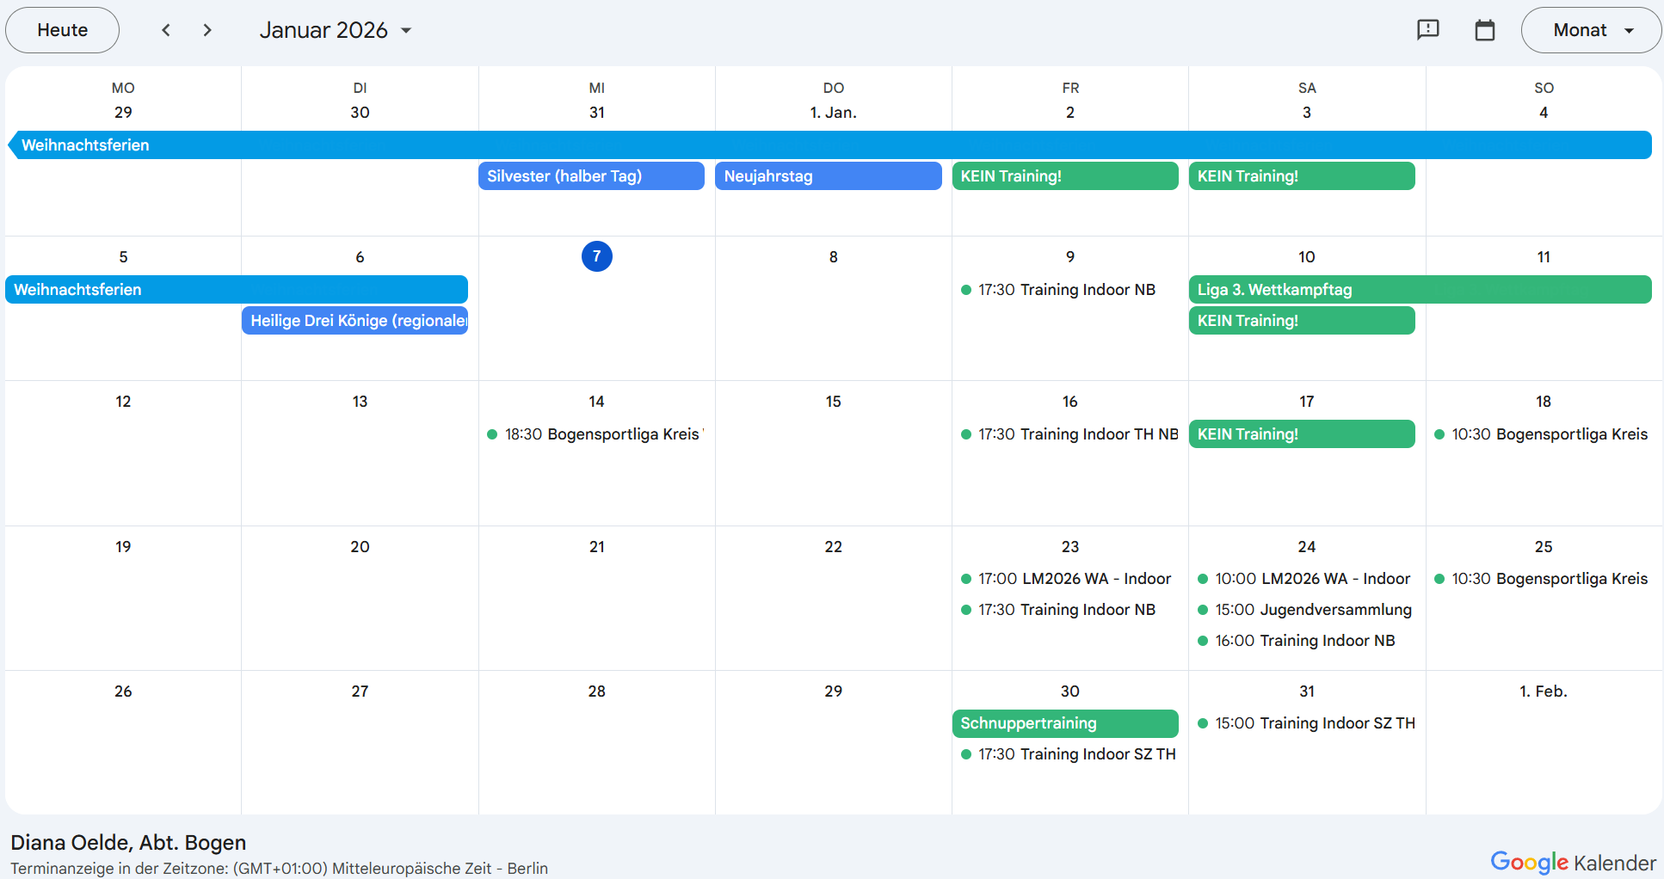1664x879 pixels.
Task: Open Heilige Drei Könige on January 6
Action: point(354,320)
